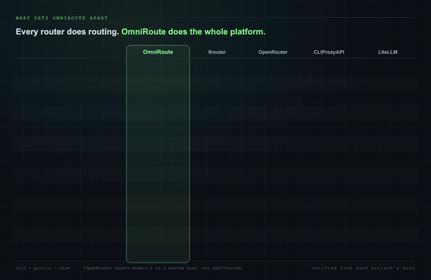Select the 9router column header
The height and width of the screenshot is (280, 431).
(217, 52)
